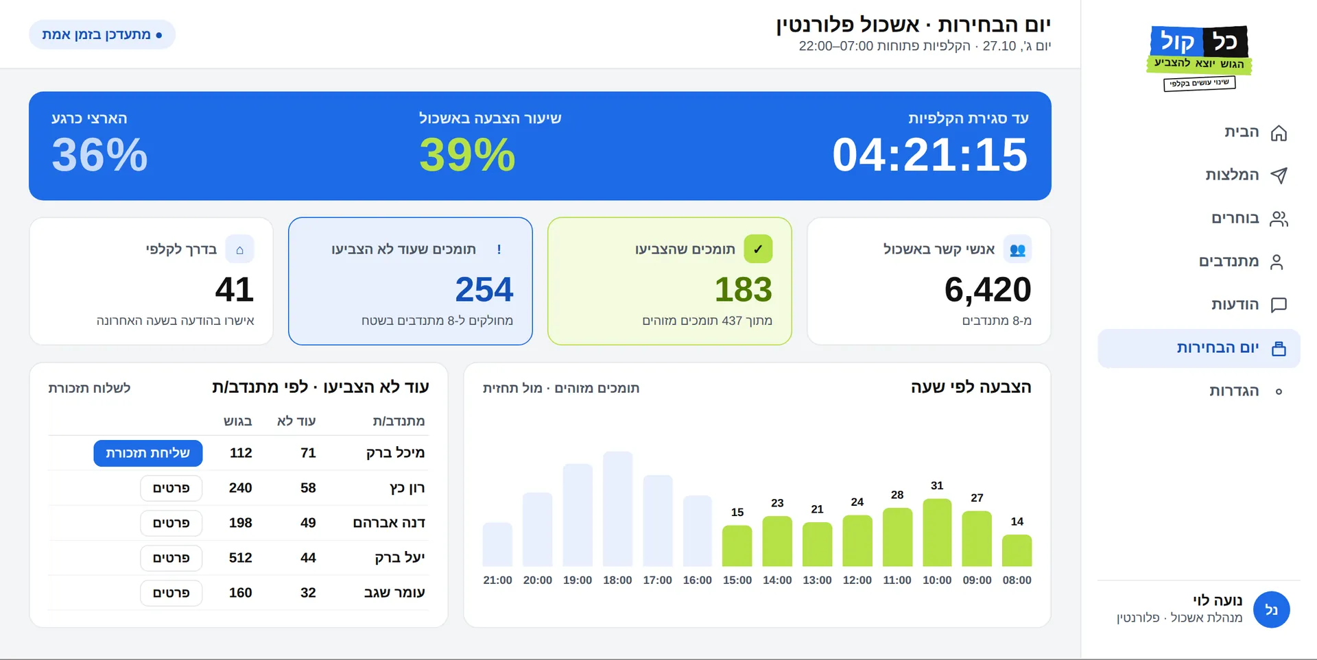Click the exclamation icon on תומכים שעוד לא הצביעו
This screenshot has height=660, width=1317.
(x=499, y=249)
